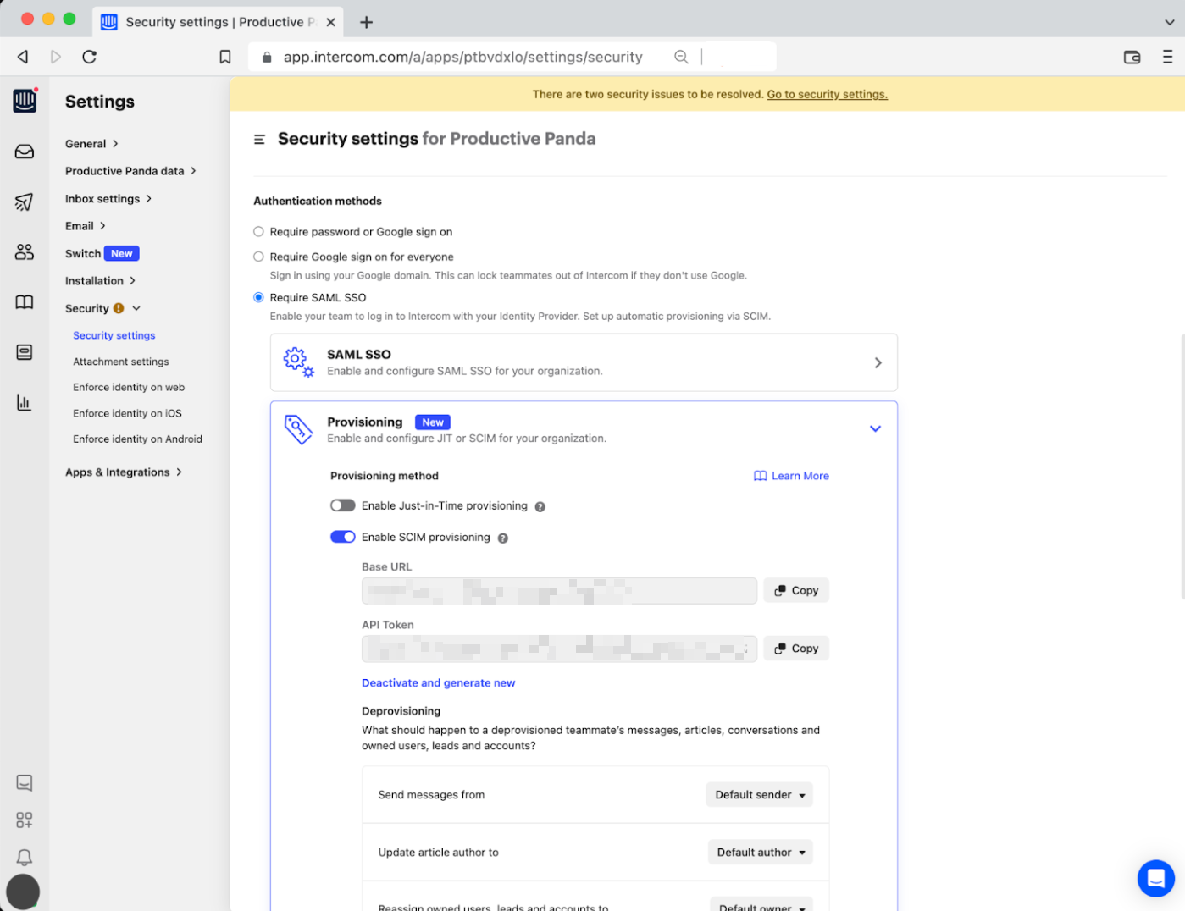Open the tab list dropdown arrow
The image size is (1185, 911).
(1169, 22)
